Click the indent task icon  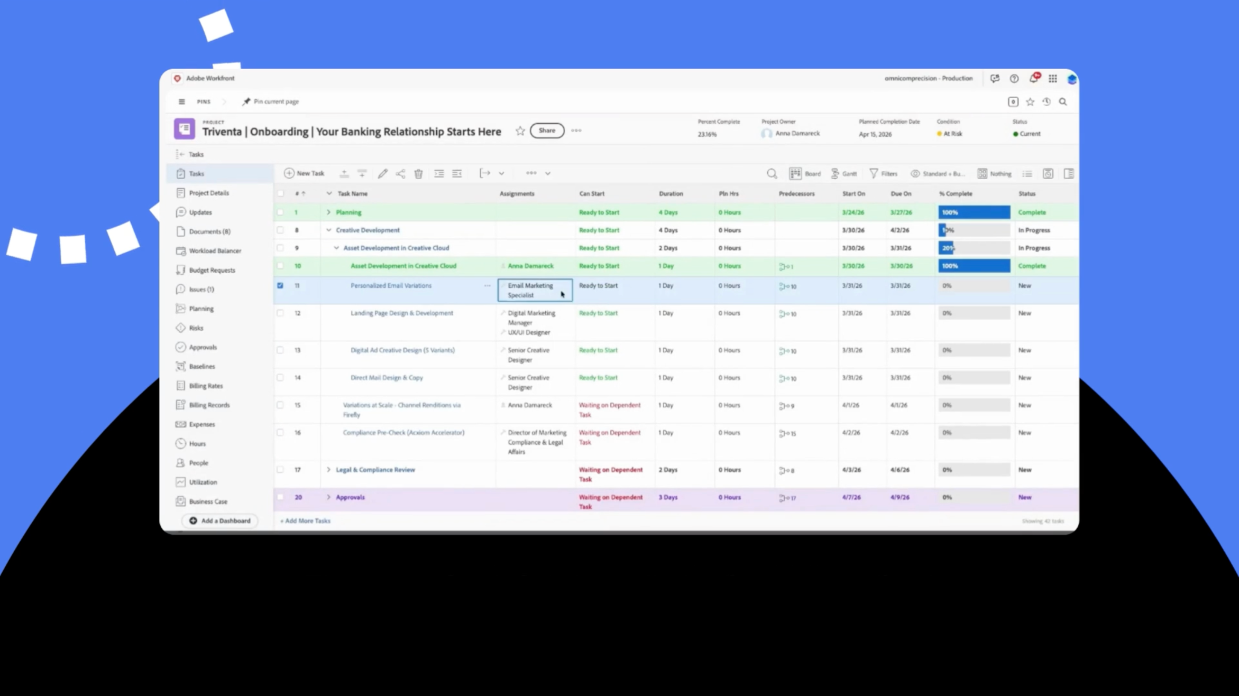439,173
